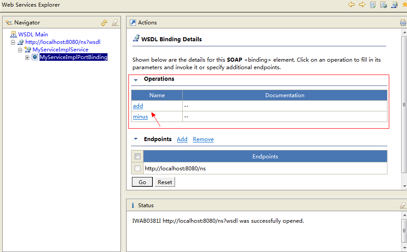Click the Status info icon
407x252 pixels.
[x=133, y=205]
